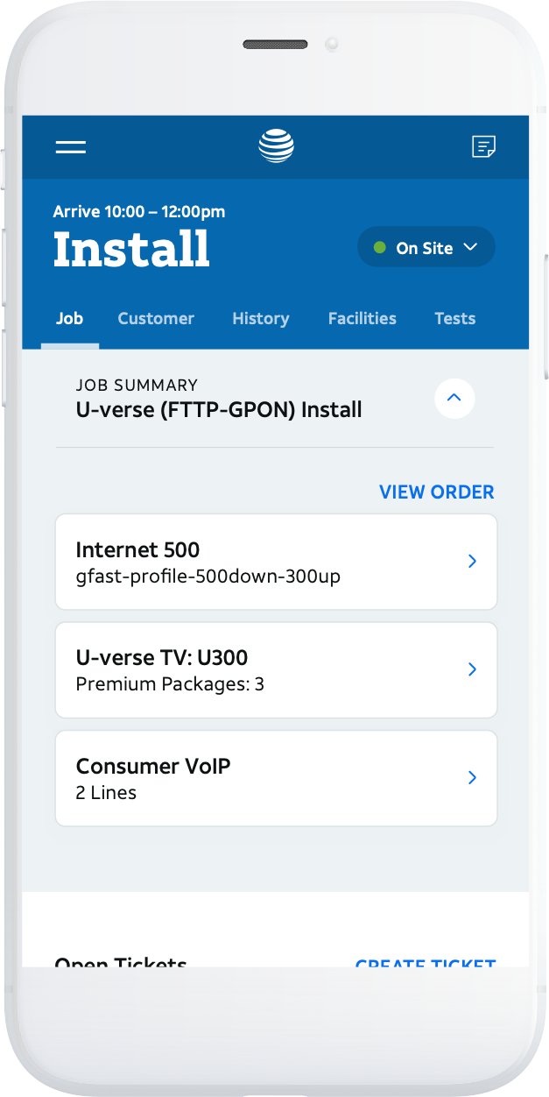Select the Facilities tab

click(x=362, y=319)
